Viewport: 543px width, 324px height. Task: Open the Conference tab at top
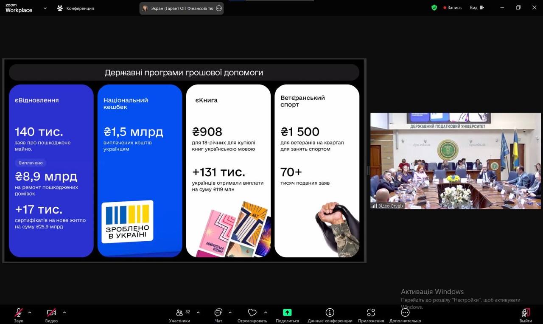[x=76, y=8]
